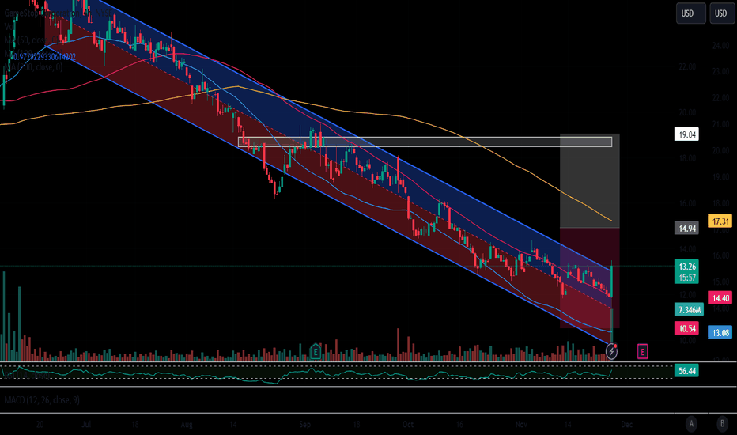Open the outer price scale USD currency selector
The image size is (737, 435).
point(721,13)
